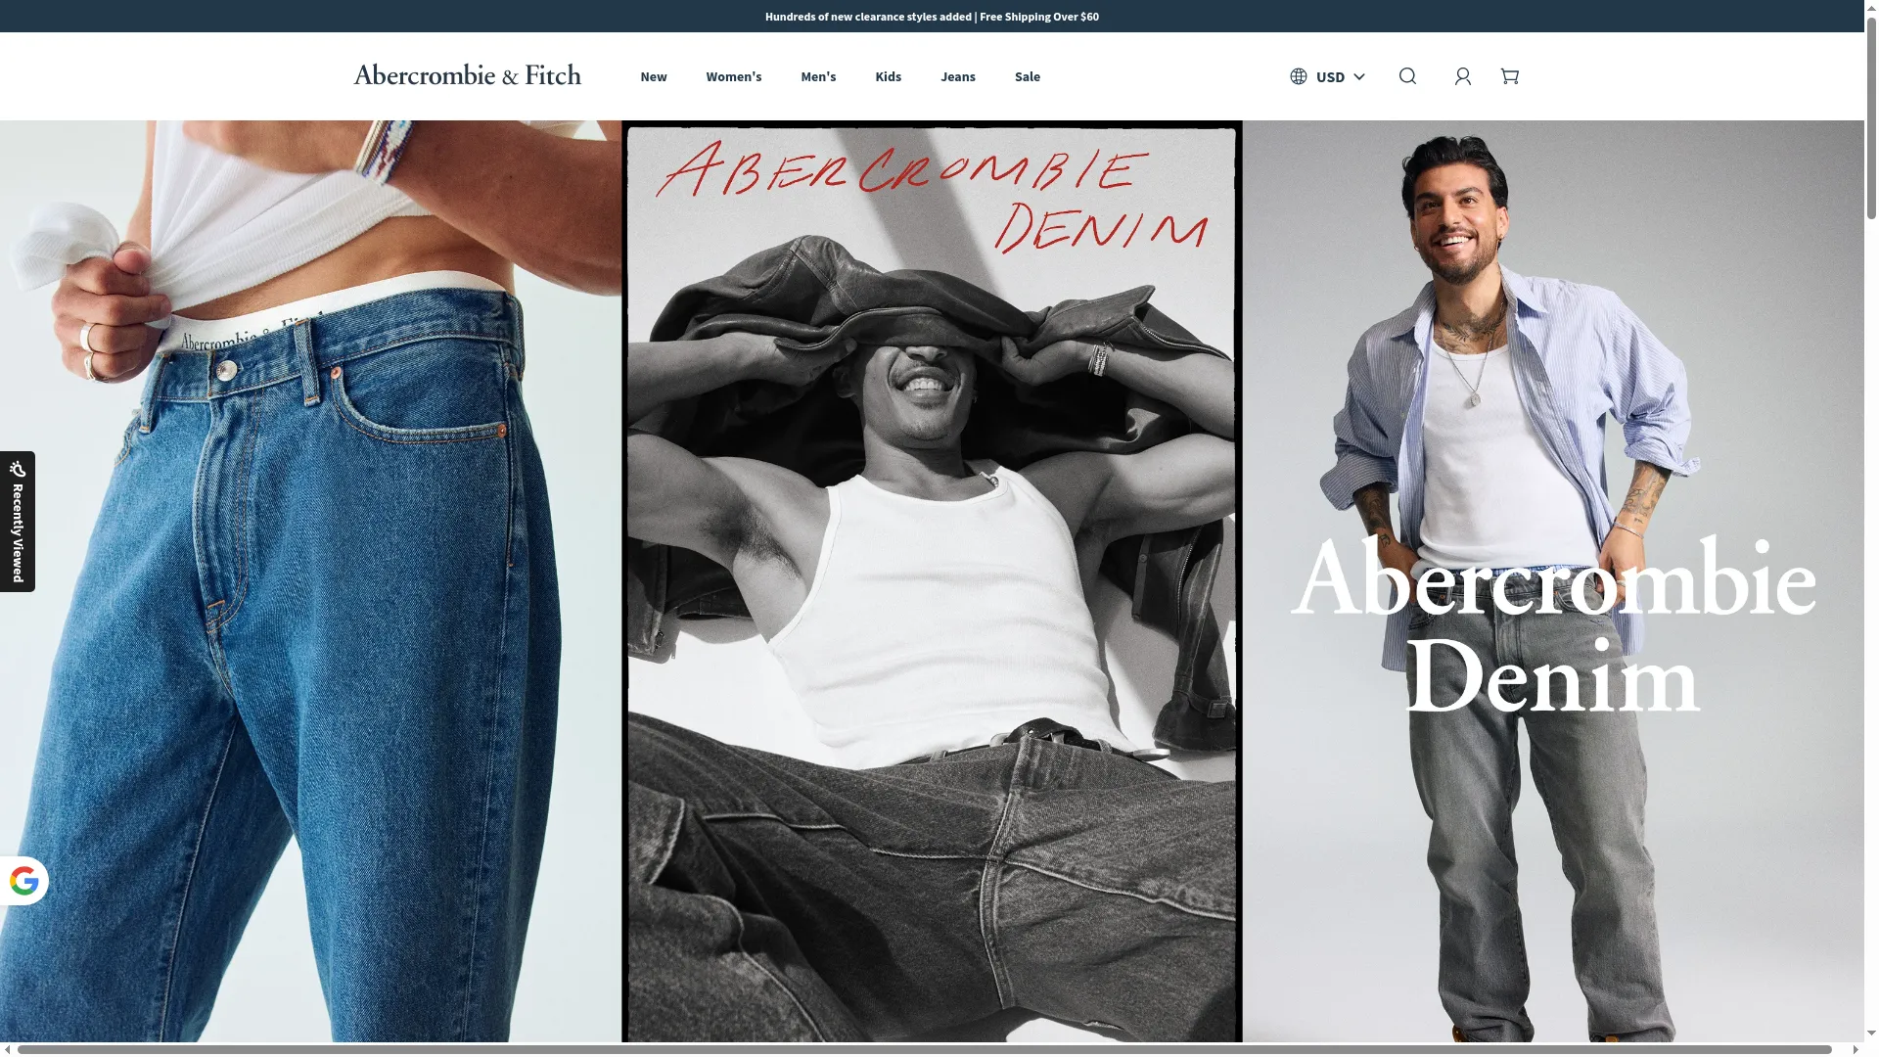Open the Men's menu
1879x1057 pixels.
point(818,76)
